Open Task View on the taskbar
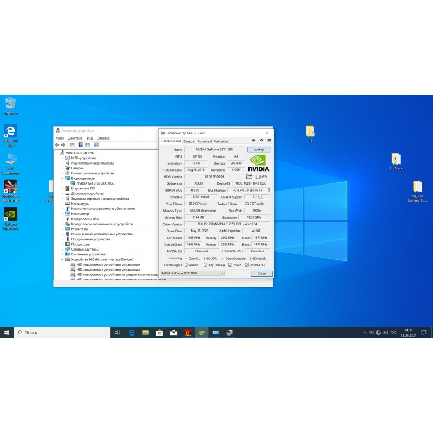 (x=117, y=333)
